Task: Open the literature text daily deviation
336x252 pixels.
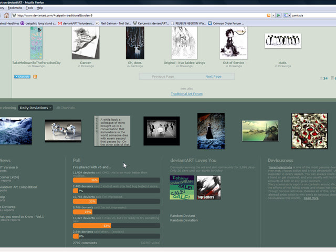Action: point(112,131)
